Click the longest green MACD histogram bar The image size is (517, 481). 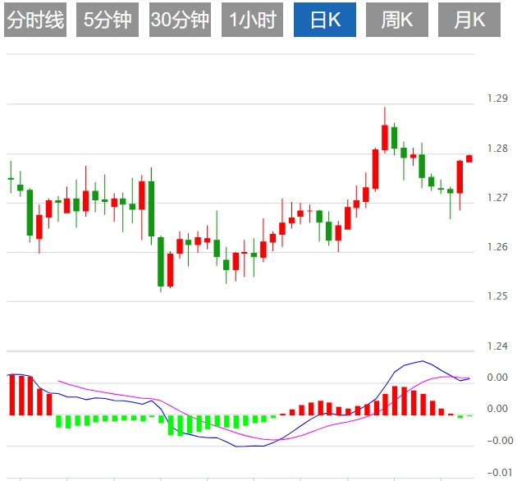click(171, 424)
